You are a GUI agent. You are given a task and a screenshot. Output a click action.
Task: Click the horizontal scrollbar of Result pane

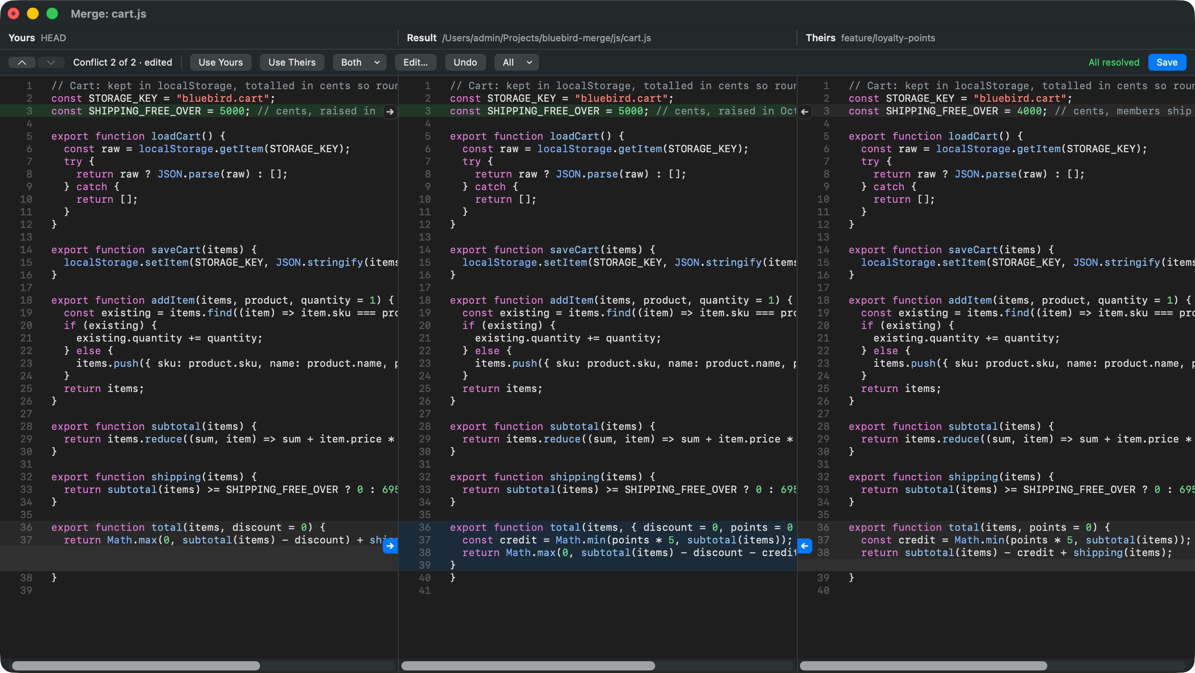tap(528, 665)
